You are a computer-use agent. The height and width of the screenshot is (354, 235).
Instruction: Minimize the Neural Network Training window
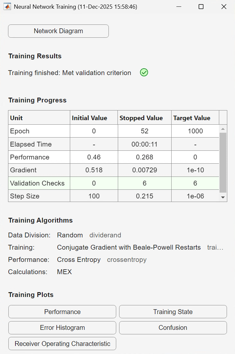pos(178,6)
